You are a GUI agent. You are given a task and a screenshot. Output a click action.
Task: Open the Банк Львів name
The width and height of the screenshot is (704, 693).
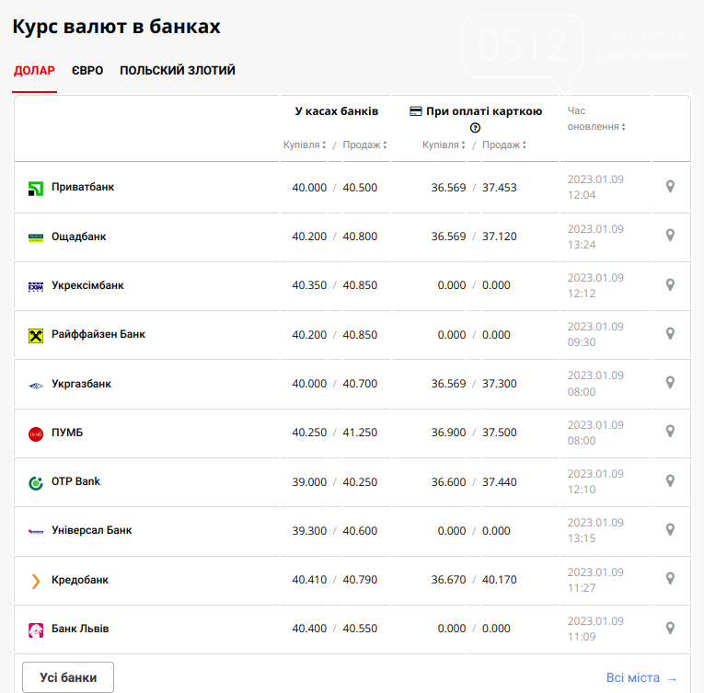[x=80, y=629]
